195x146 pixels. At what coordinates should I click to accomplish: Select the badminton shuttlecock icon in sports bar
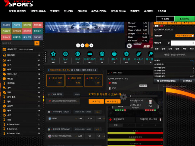click(x=150, y=54)
